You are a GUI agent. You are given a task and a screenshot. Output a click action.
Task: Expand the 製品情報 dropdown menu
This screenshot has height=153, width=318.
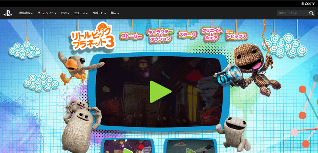point(26,13)
